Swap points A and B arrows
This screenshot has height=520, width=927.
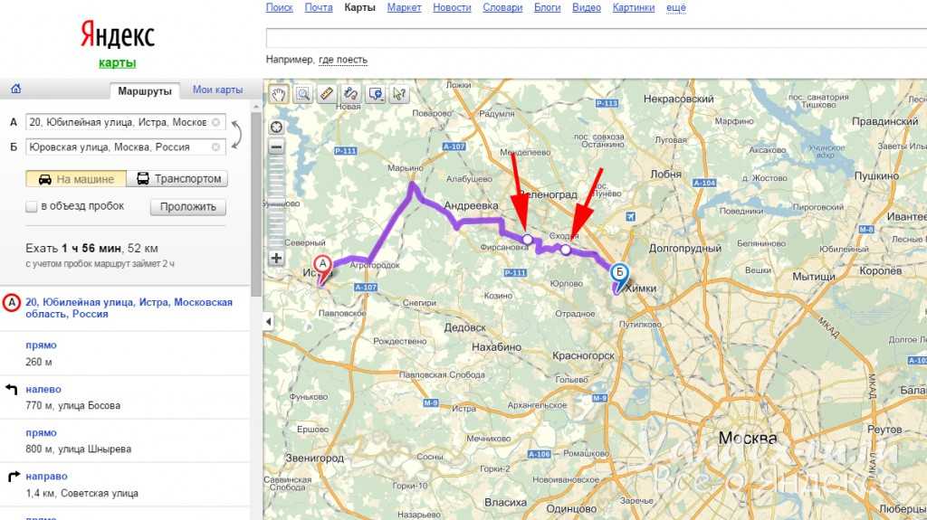tap(237, 134)
